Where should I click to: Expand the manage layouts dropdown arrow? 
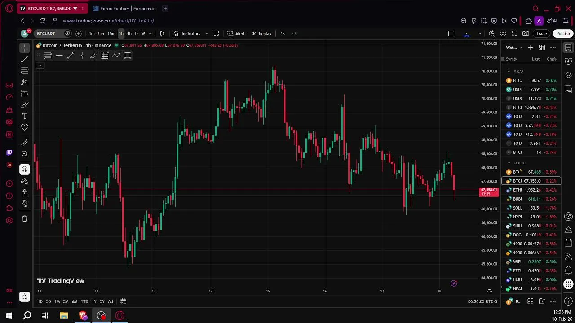tap(479, 34)
